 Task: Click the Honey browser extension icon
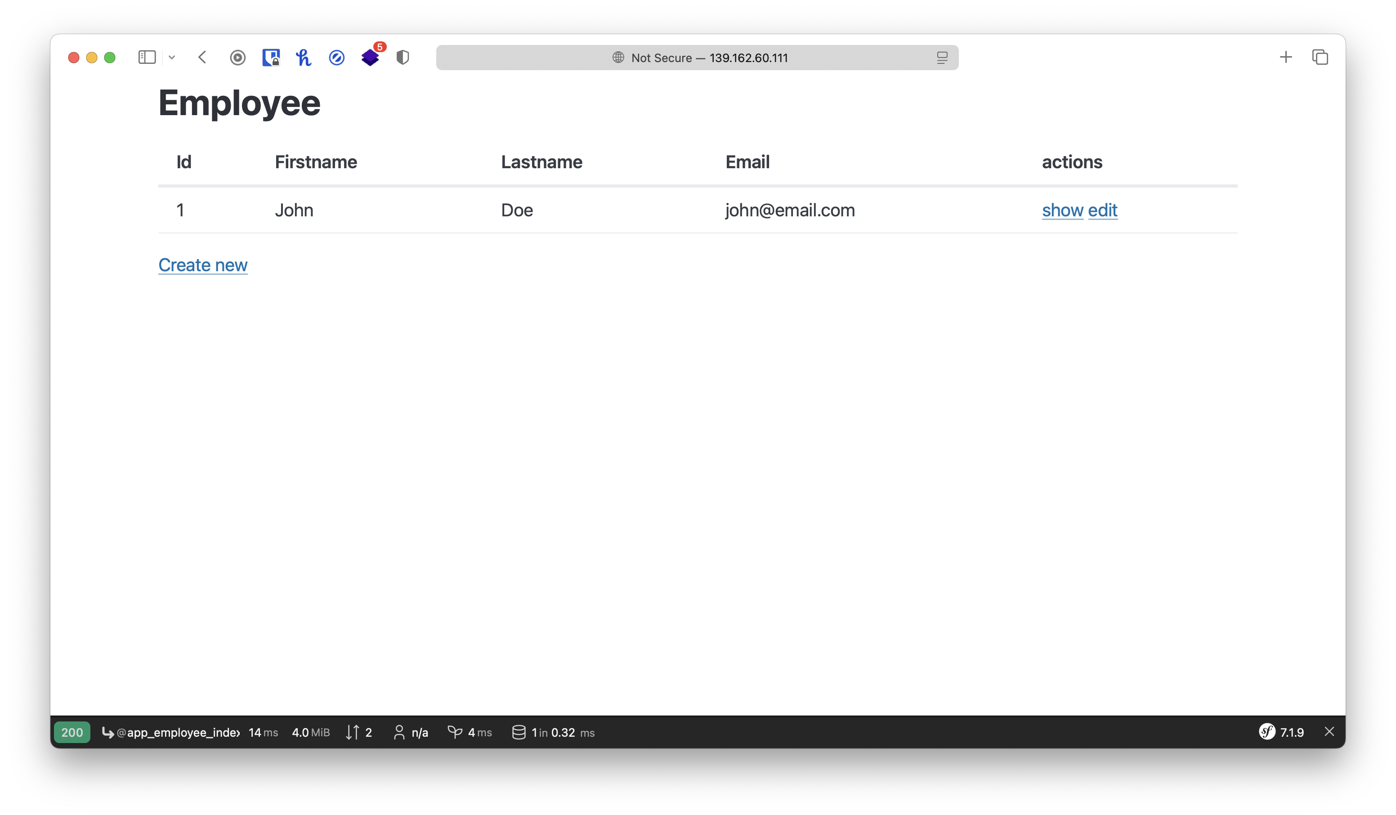pyautogui.click(x=304, y=57)
